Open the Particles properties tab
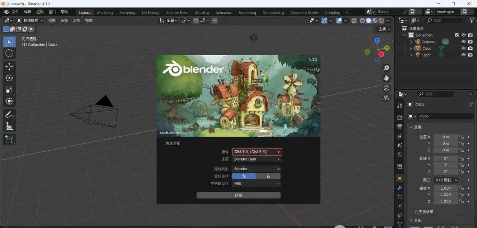 pos(400,197)
